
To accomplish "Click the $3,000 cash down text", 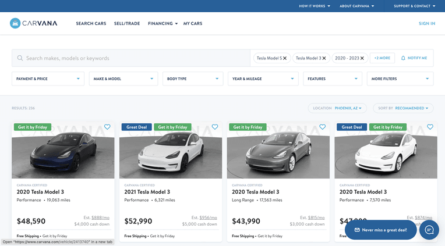I will point(307,224).
